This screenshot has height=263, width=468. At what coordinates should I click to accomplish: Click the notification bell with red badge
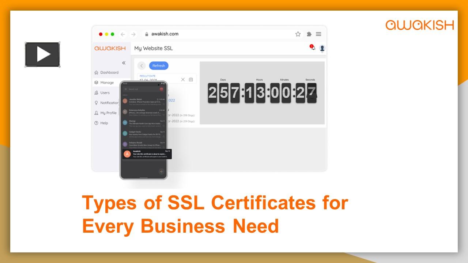coord(313,48)
